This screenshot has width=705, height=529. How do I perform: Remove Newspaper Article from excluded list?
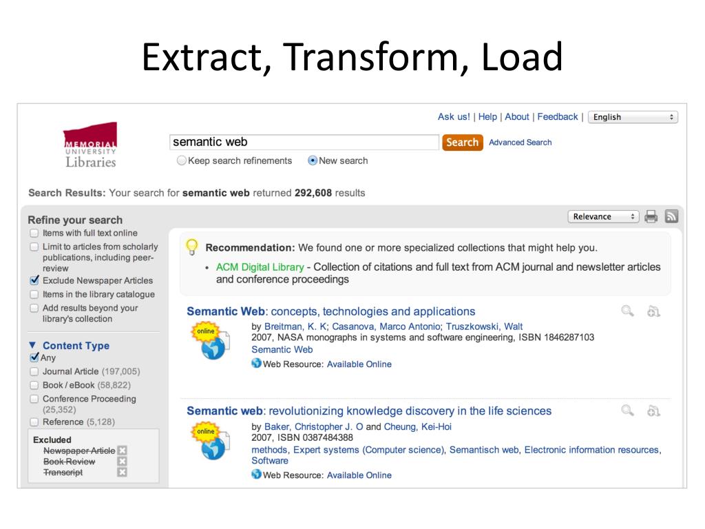tap(122, 450)
